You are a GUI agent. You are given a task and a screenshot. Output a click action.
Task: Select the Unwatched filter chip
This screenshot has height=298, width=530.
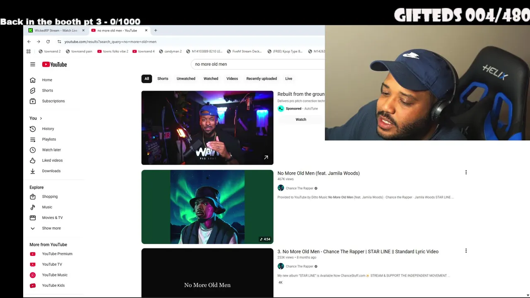coord(186,79)
